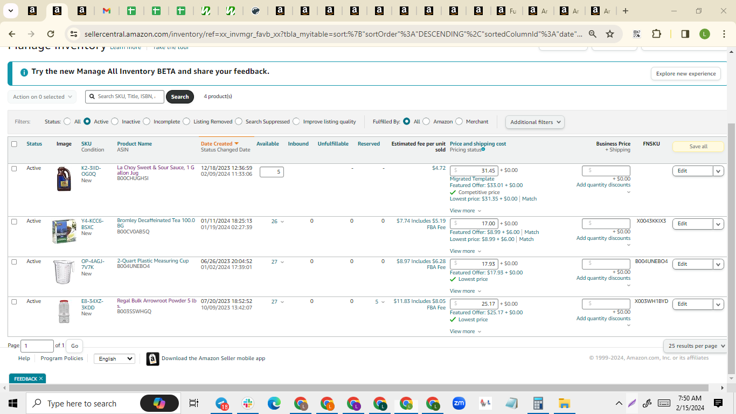
Task: Open the QR code extension icon
Action: [x=637, y=34]
